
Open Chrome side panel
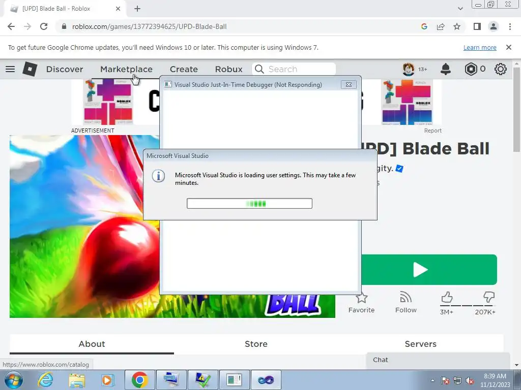pyautogui.click(x=477, y=26)
